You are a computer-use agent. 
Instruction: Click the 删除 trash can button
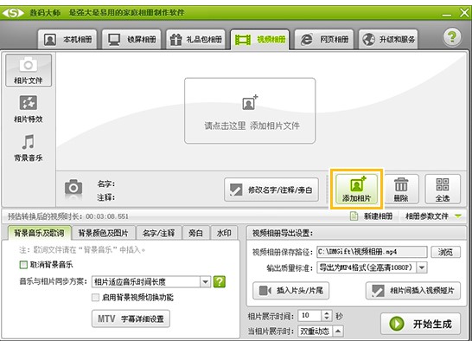coord(401,189)
